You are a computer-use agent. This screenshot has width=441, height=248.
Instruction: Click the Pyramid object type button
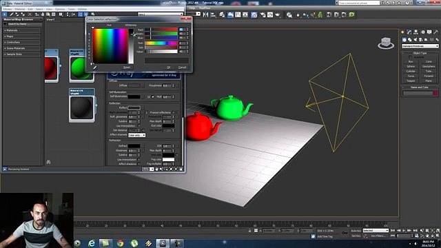429,76
